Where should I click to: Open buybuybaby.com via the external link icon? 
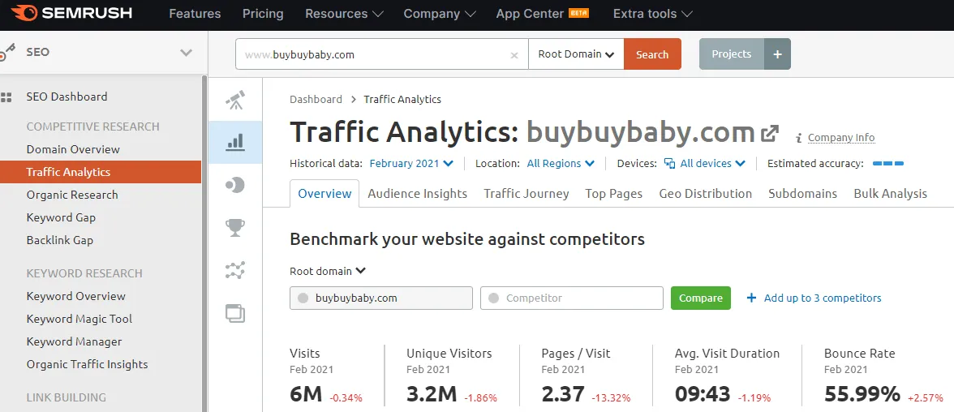pos(769,133)
